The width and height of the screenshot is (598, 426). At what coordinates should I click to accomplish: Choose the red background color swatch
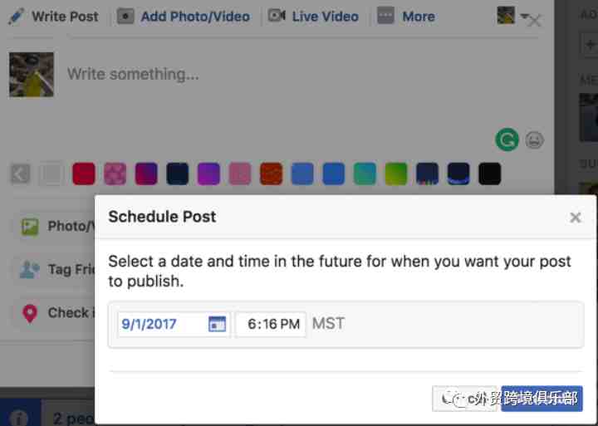(84, 174)
